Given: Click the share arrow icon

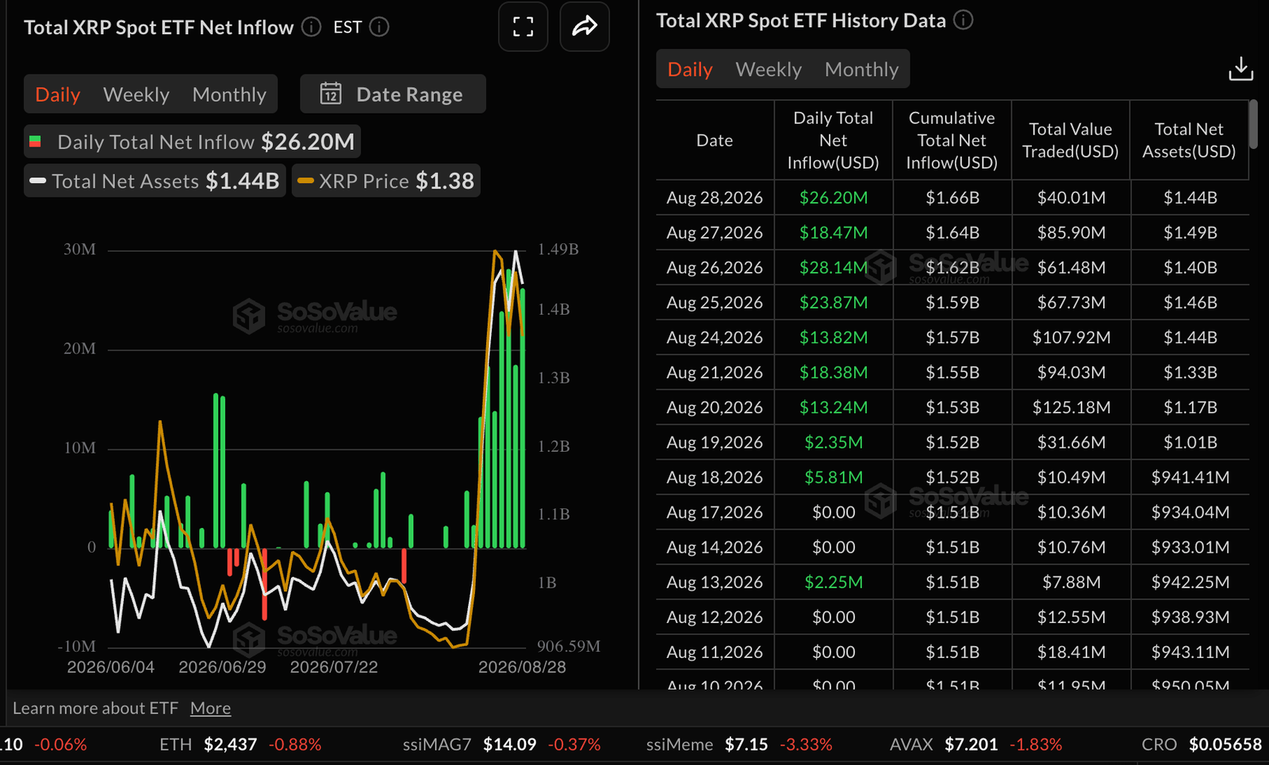Looking at the screenshot, I should (x=585, y=27).
